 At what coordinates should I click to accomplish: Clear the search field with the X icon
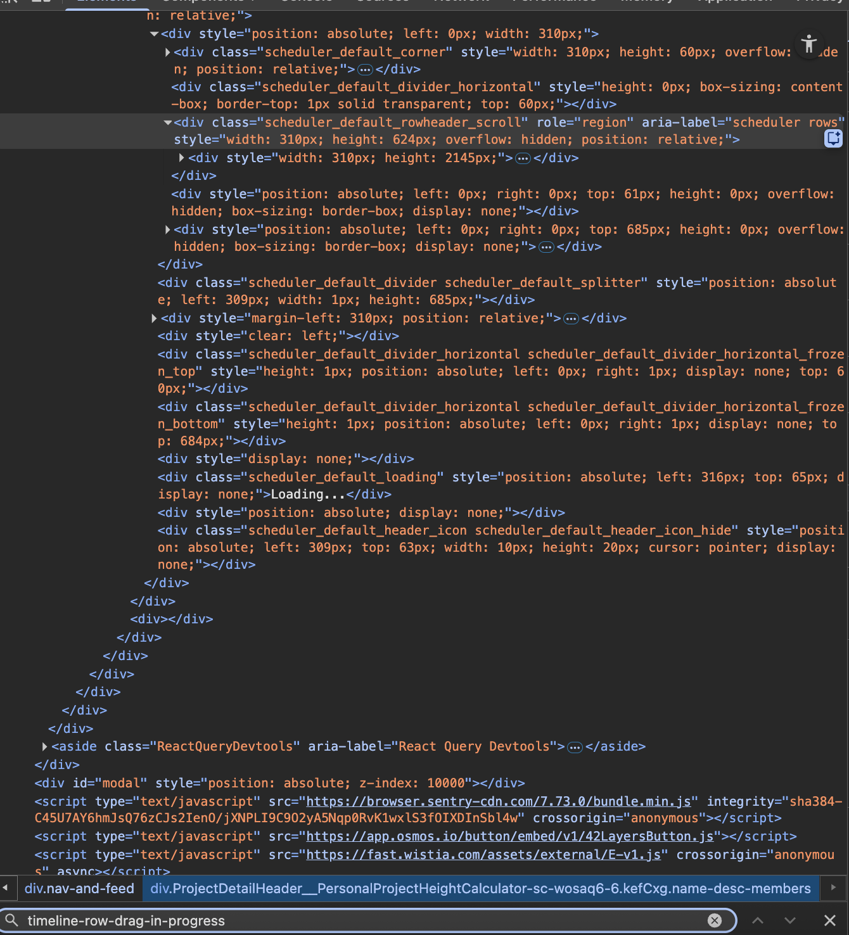pos(714,920)
